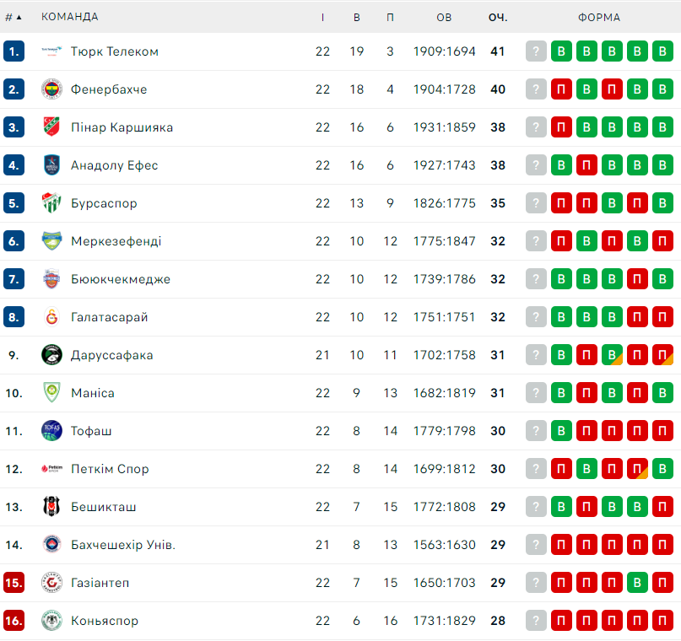Click the Бурсаспор team logo

pyautogui.click(x=51, y=203)
